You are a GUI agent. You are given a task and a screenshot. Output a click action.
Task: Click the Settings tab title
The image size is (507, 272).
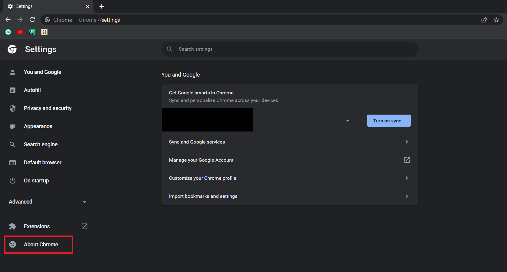tap(24, 6)
